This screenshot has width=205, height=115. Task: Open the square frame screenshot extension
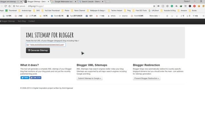(x=163, y=6)
